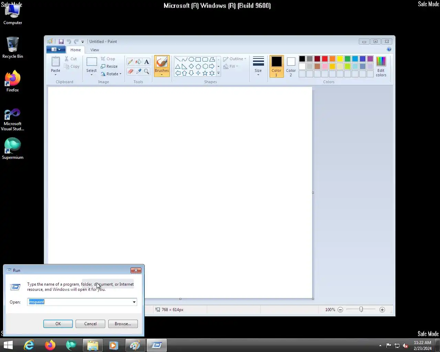Viewport: 440px width, 352px height.
Task: Click the Windows Start button
Action: pos(8,345)
